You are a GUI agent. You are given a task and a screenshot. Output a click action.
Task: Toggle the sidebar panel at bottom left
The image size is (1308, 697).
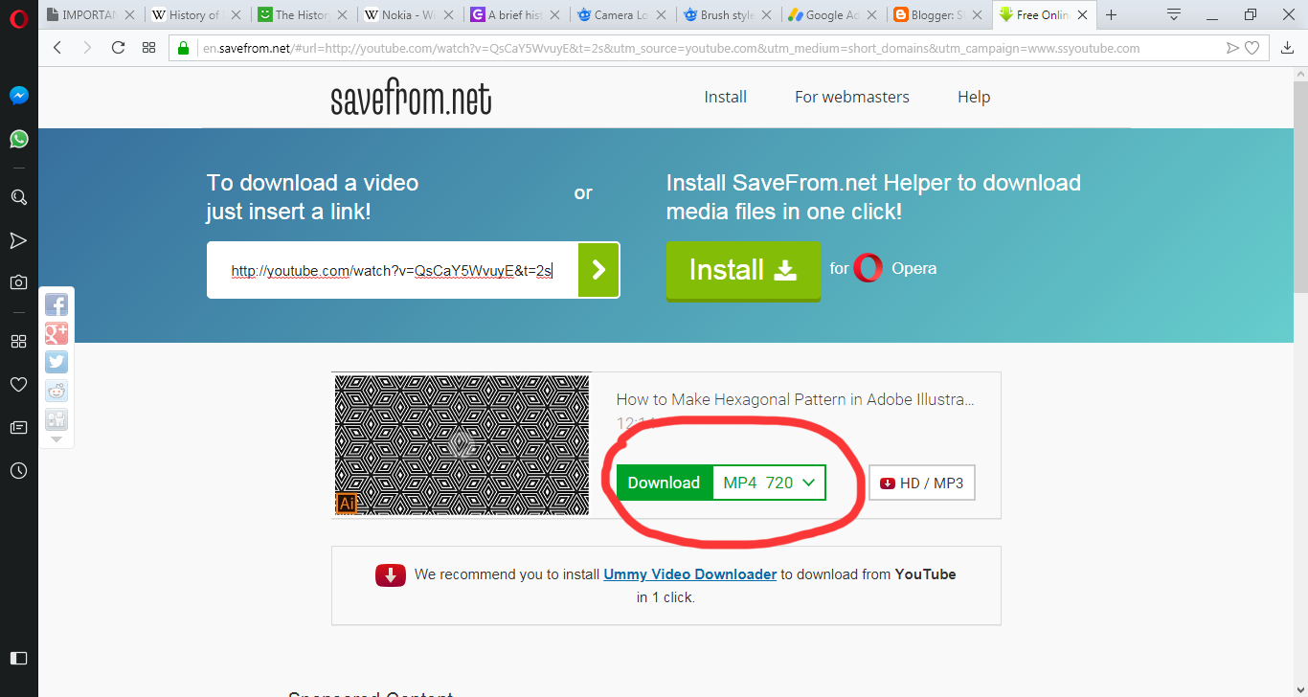pos(18,658)
